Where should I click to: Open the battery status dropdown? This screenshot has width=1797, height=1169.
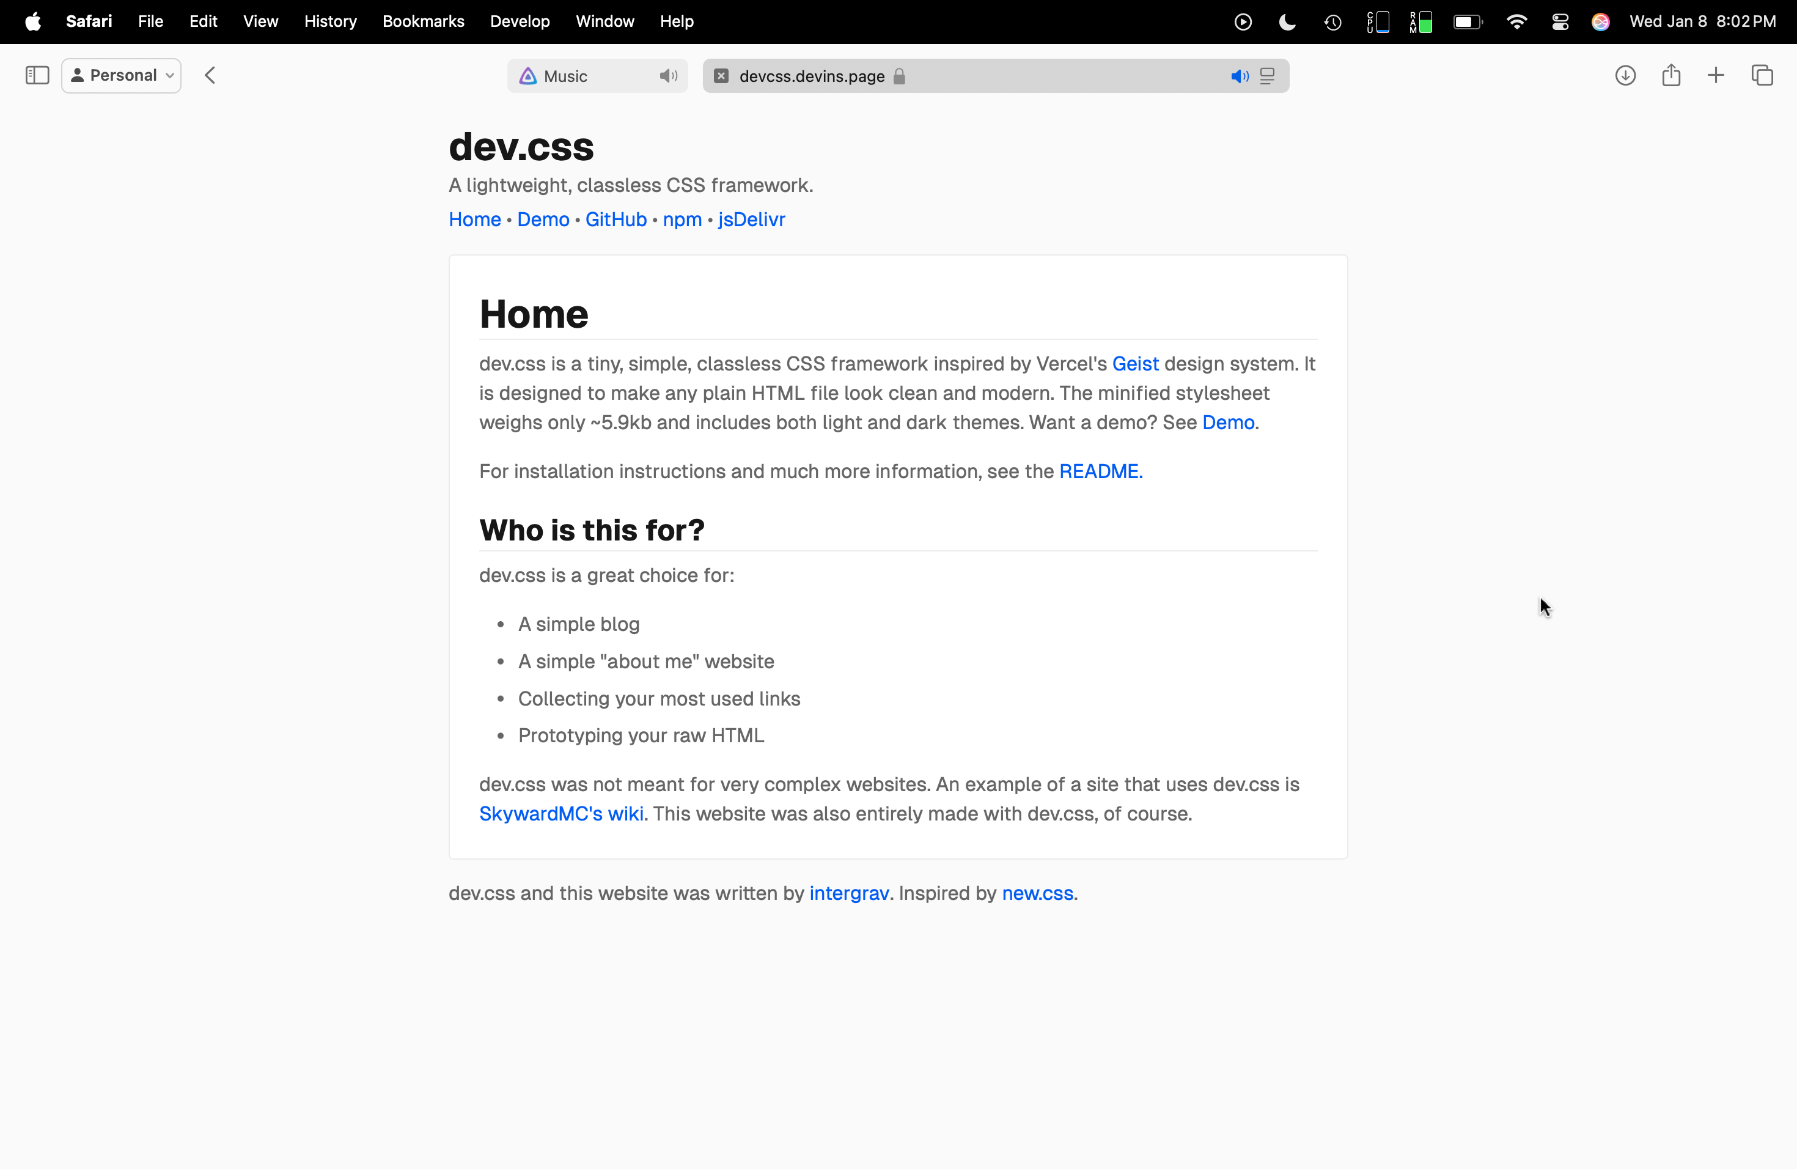[1467, 21]
